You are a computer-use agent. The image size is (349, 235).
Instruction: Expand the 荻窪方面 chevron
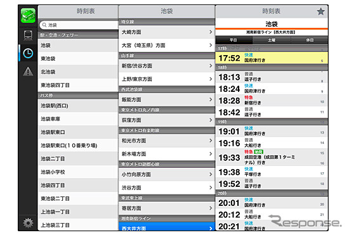click(x=211, y=120)
